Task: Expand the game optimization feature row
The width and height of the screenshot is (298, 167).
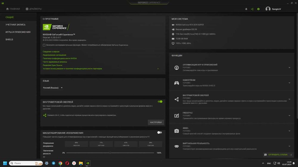Action: [x=232, y=68]
